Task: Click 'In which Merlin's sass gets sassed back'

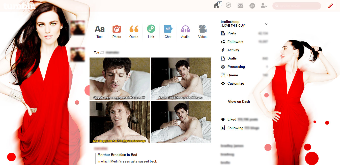Action: (127, 161)
